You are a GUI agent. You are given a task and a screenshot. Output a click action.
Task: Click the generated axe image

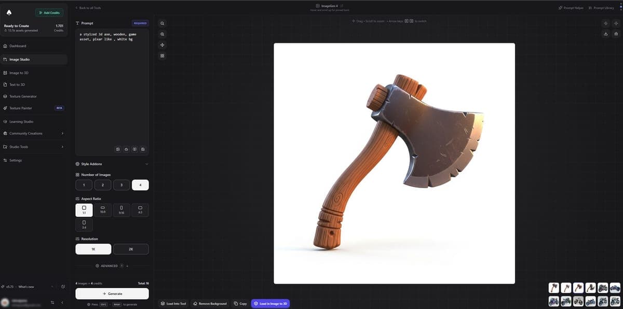click(395, 163)
